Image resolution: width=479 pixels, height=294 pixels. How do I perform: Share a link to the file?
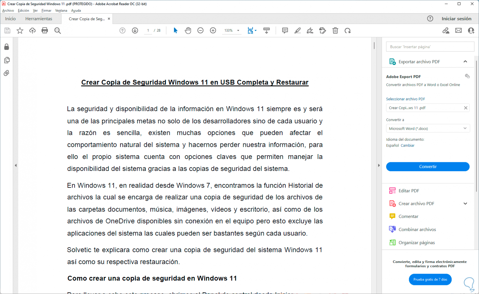click(x=446, y=30)
